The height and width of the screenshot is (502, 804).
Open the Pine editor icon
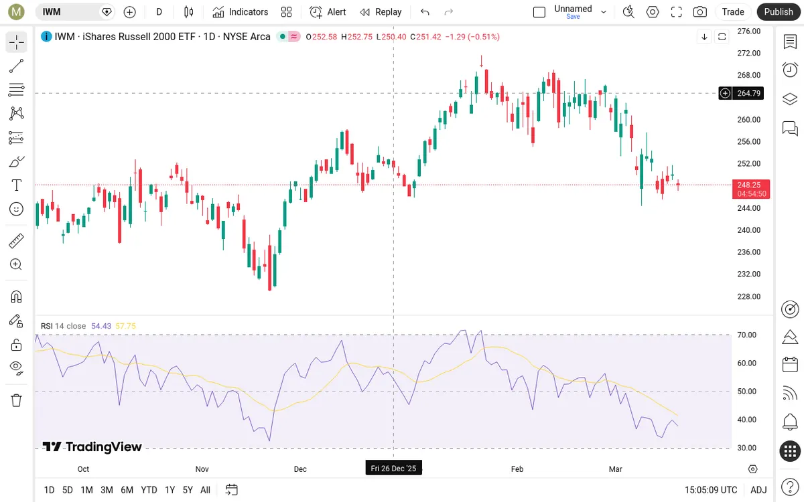(x=790, y=337)
